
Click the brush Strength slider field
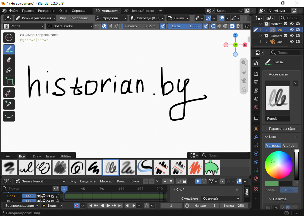[x=185, y=26]
